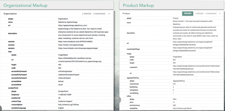Image resolution: width=225 pixels, height=111 pixels.
Task: Click the image height value 295
Action: tap(174, 63)
